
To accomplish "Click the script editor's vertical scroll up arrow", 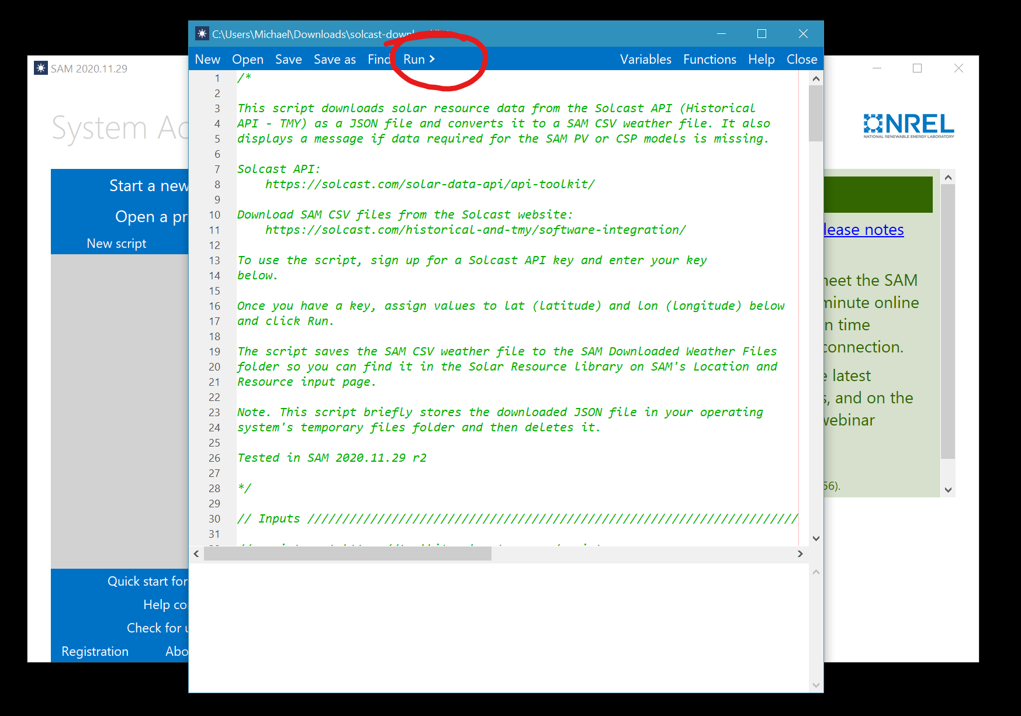I will (816, 78).
